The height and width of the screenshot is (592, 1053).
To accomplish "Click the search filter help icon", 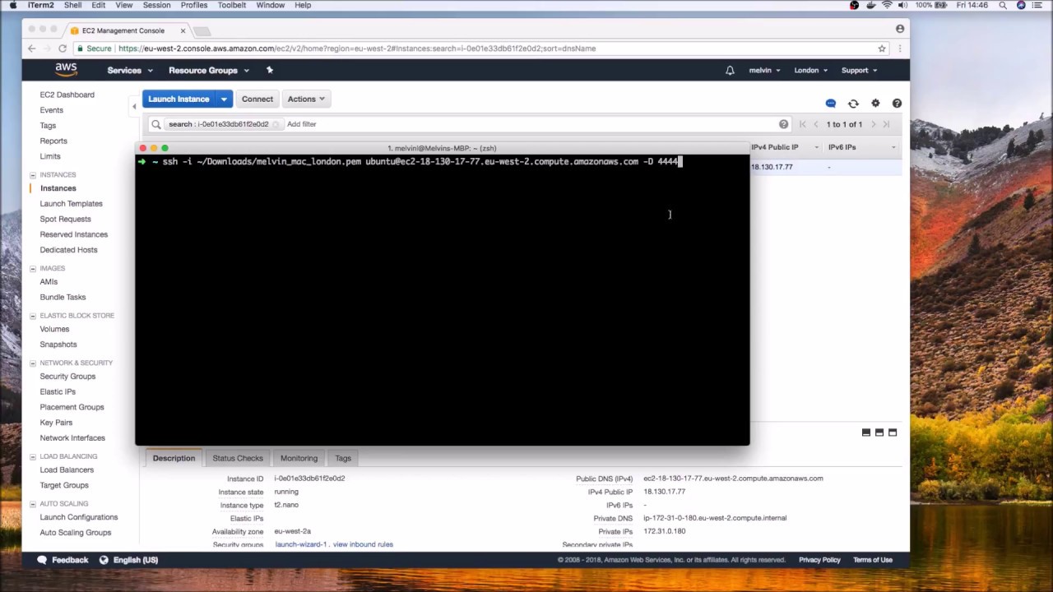I will coord(783,124).
